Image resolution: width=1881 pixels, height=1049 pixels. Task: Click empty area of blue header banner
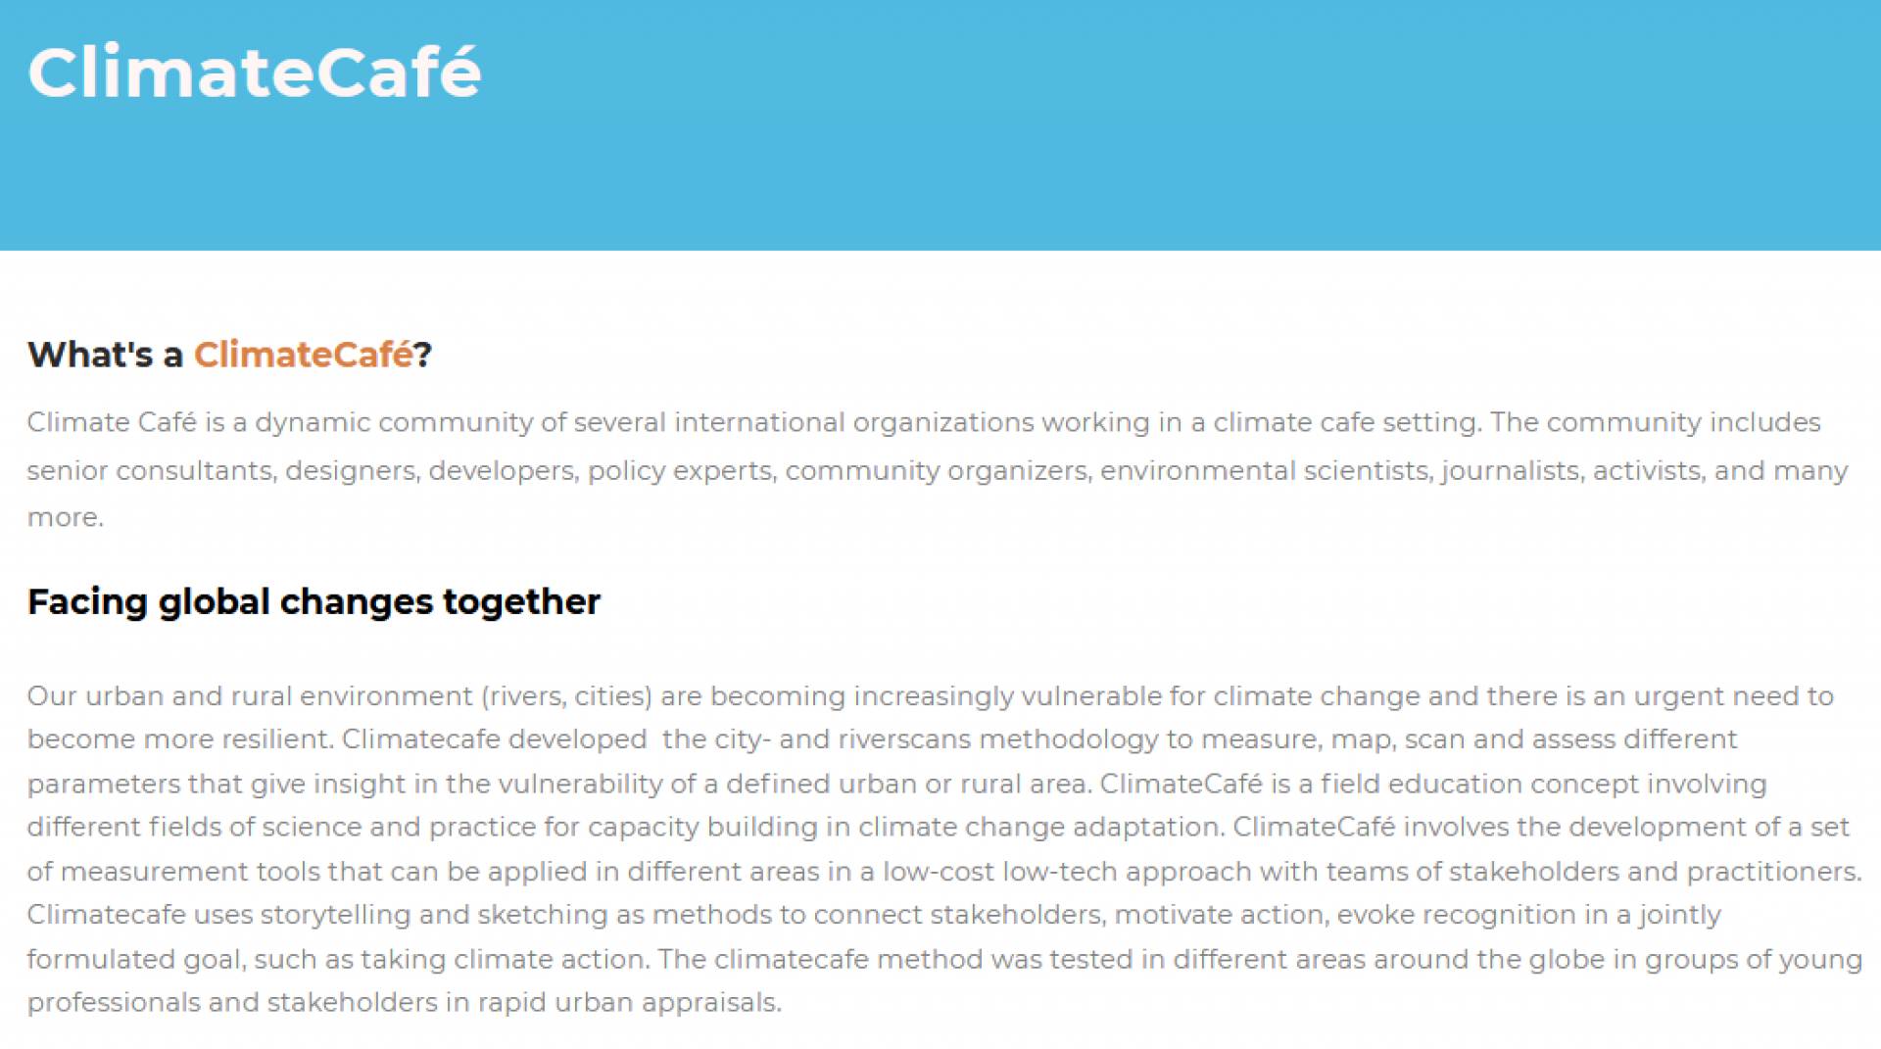click(1176, 127)
